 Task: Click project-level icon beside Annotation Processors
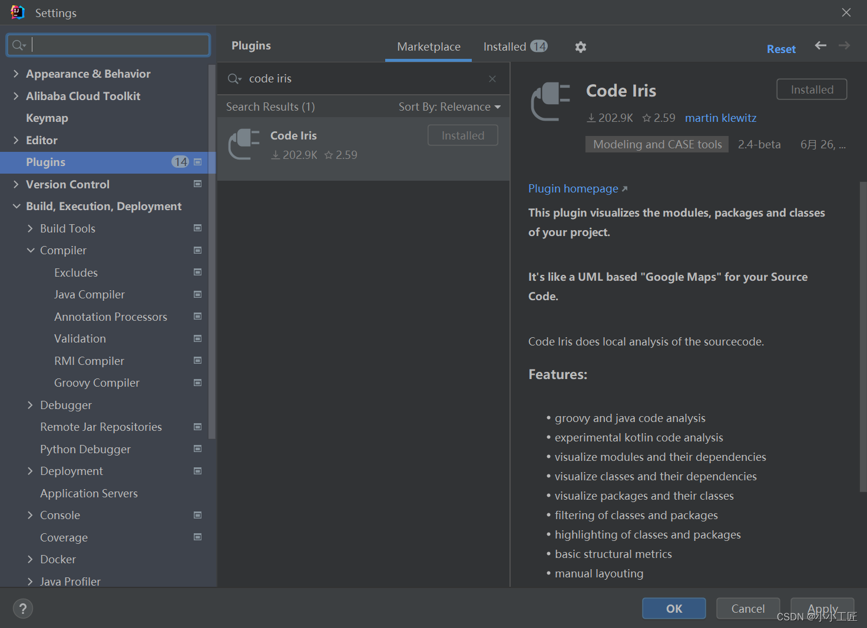(x=198, y=317)
